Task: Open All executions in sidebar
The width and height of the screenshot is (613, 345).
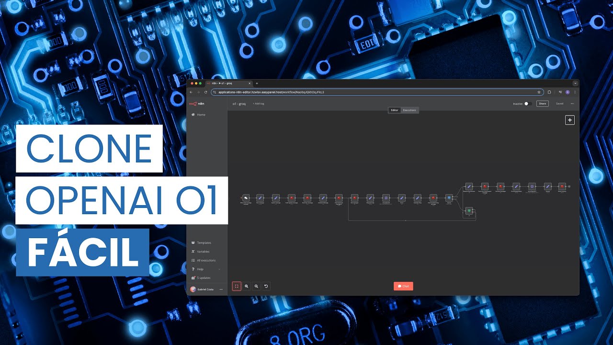Action: click(x=203, y=260)
